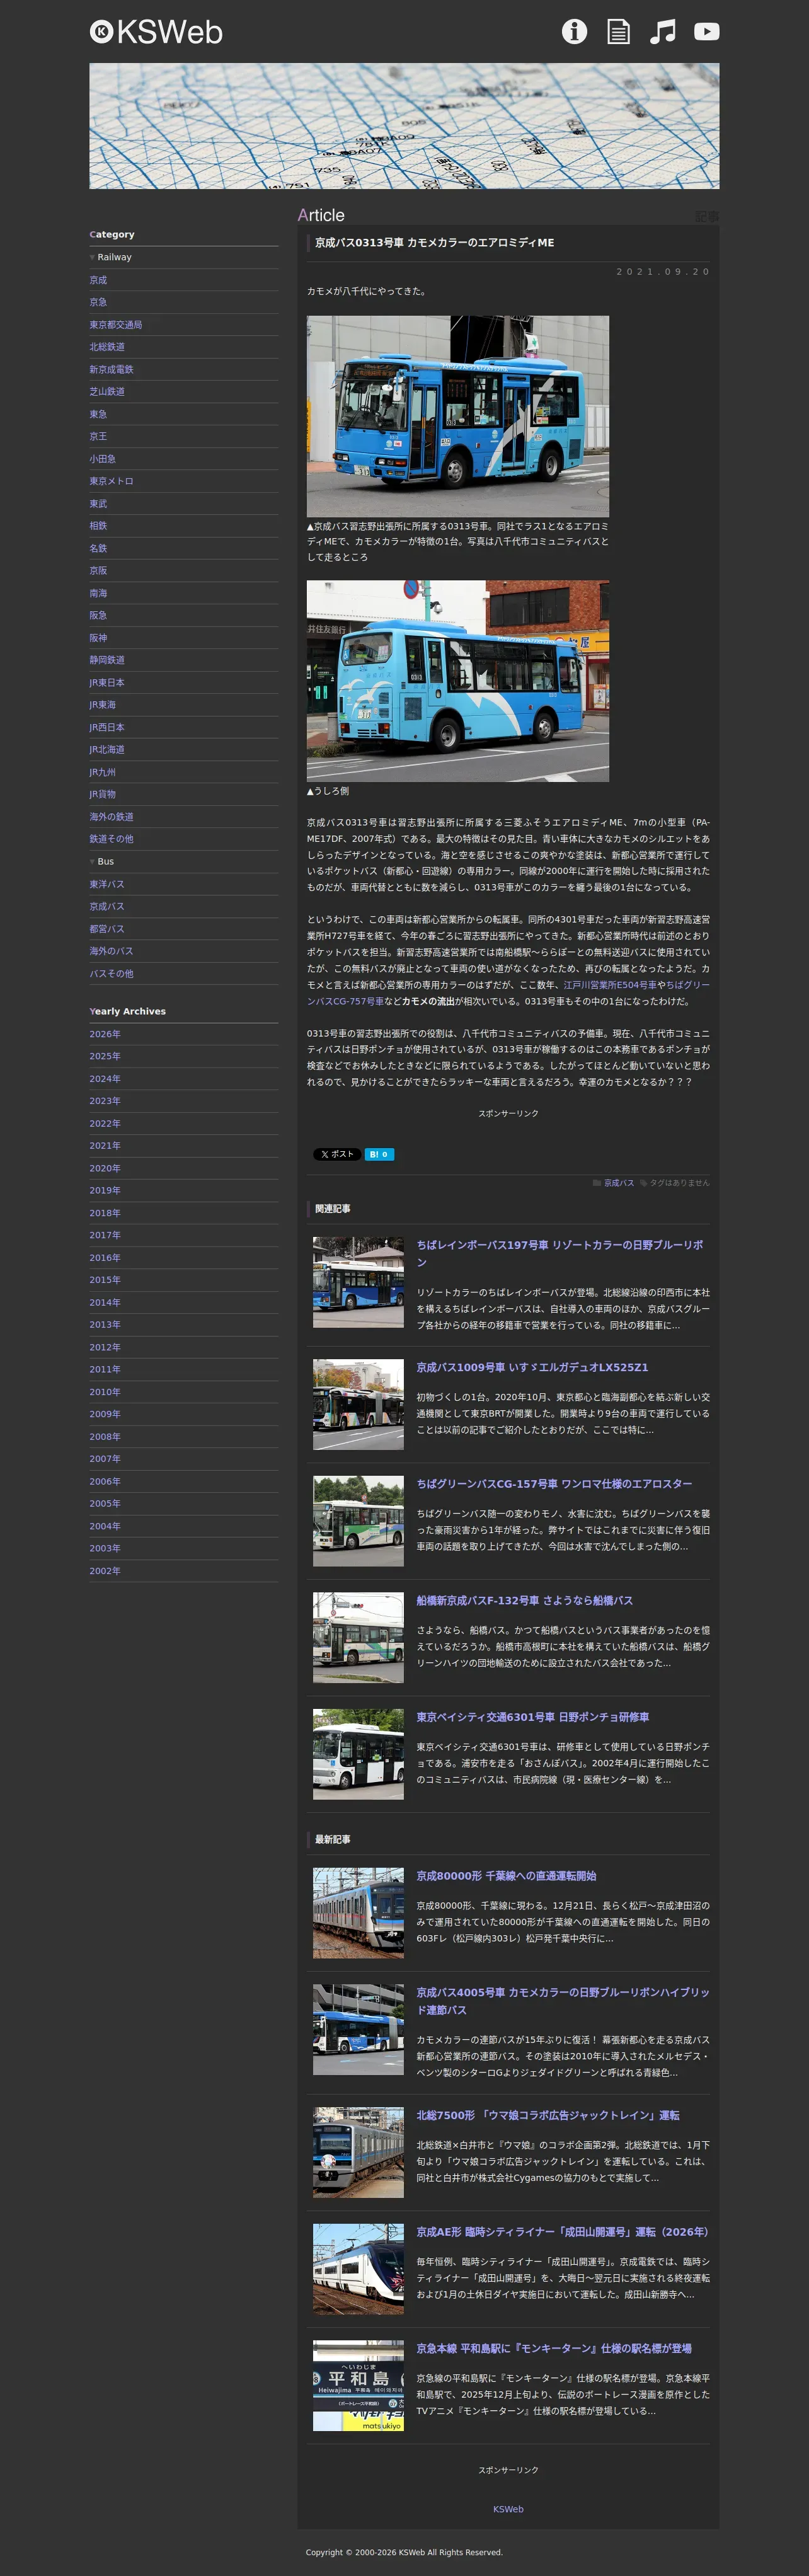Open the 京成バス1009号車 articulated bus thumbnail
The width and height of the screenshot is (809, 2576).
358,1404
